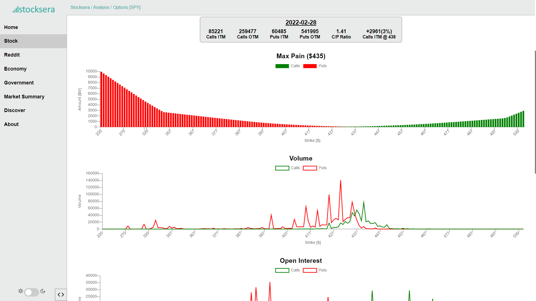Expand the Stock sidebar menu
536x301 pixels.
tap(11, 41)
